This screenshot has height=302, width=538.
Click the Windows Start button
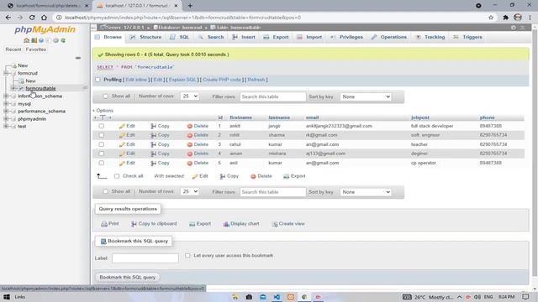pyautogui.click(x=7, y=297)
